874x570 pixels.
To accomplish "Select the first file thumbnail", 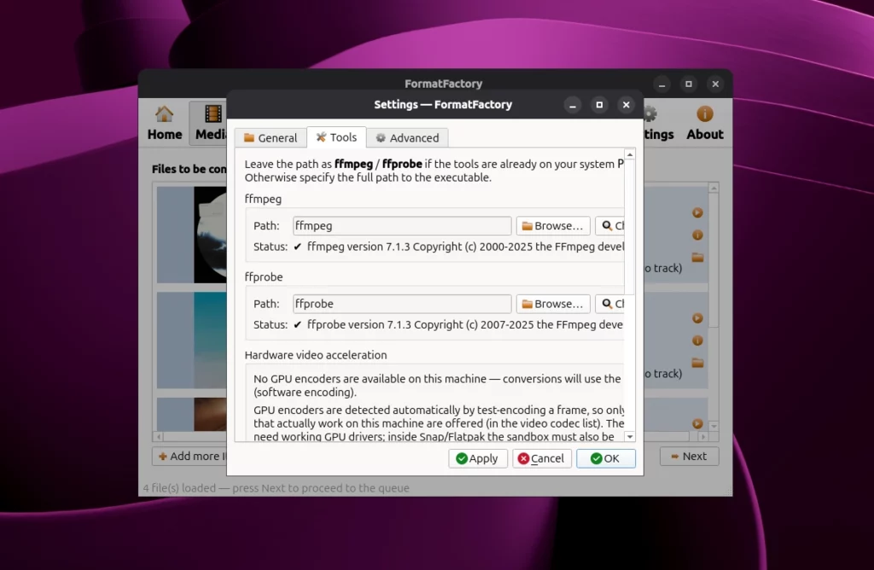I will (210, 235).
